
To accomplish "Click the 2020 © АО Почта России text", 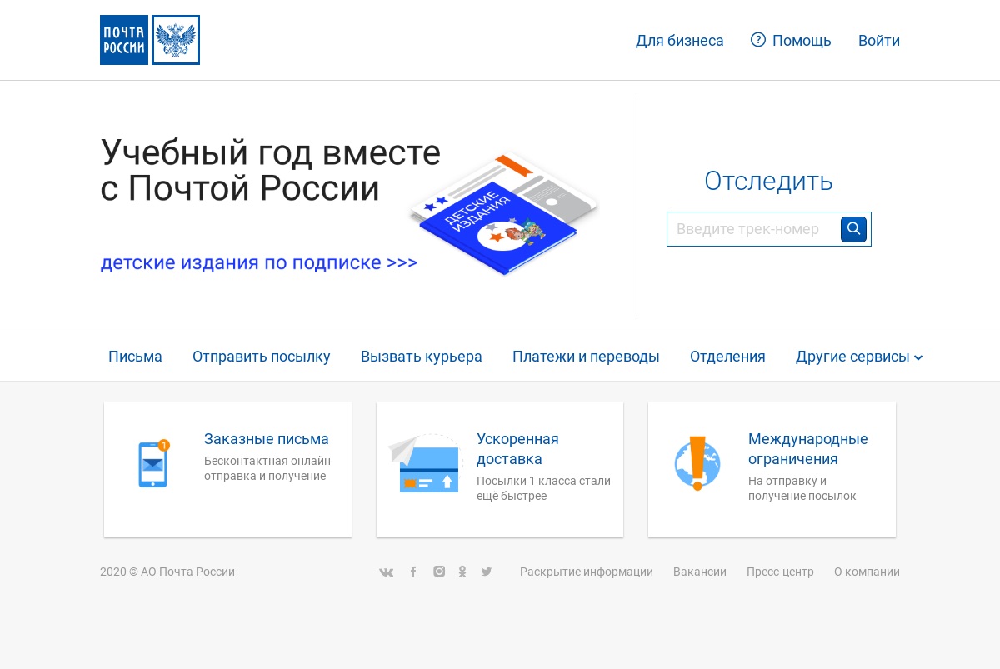I will 167,572.
